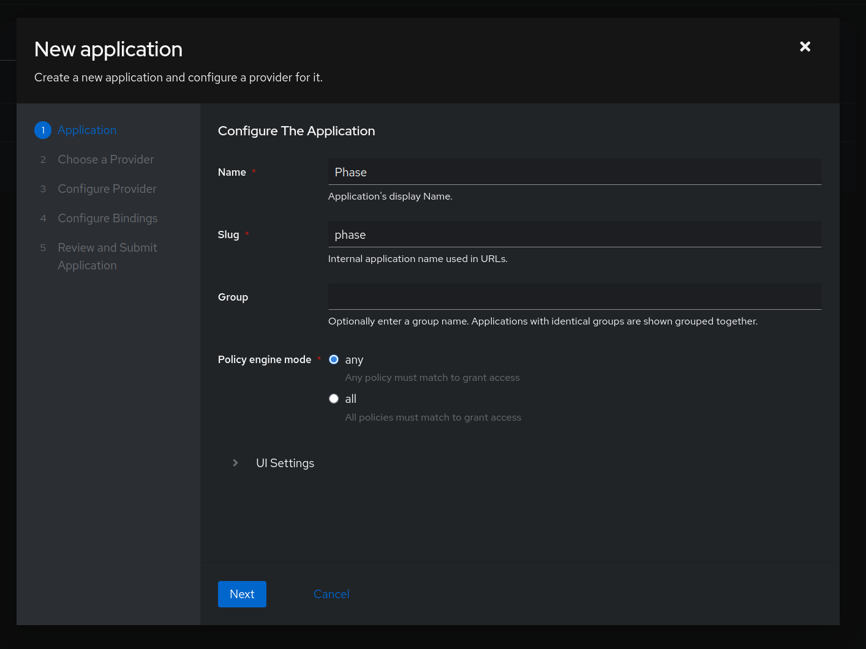The image size is (866, 649).
Task: Click the step 1 number badge
Action: pyautogui.click(x=43, y=130)
